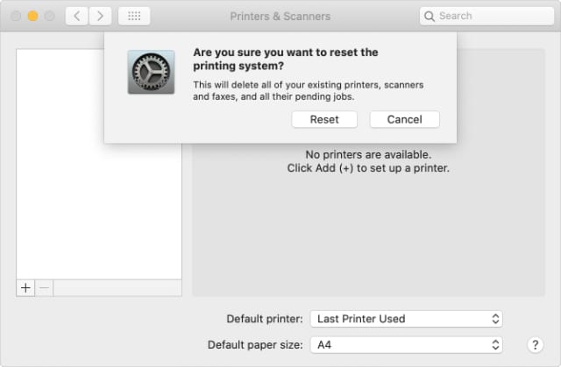The image size is (561, 367).
Task: Open the Default printer dropdown
Action: [x=407, y=319]
